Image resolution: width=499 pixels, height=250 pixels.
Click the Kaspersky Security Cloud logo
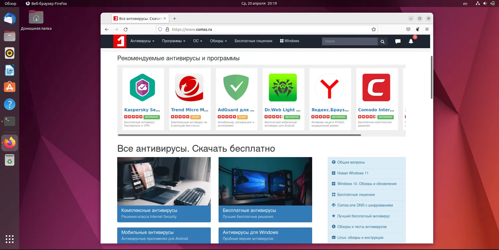(142, 88)
